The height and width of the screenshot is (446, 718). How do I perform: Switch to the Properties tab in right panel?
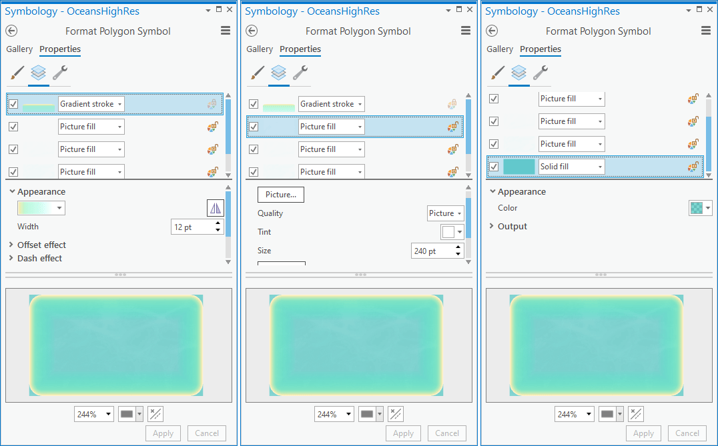pos(541,49)
